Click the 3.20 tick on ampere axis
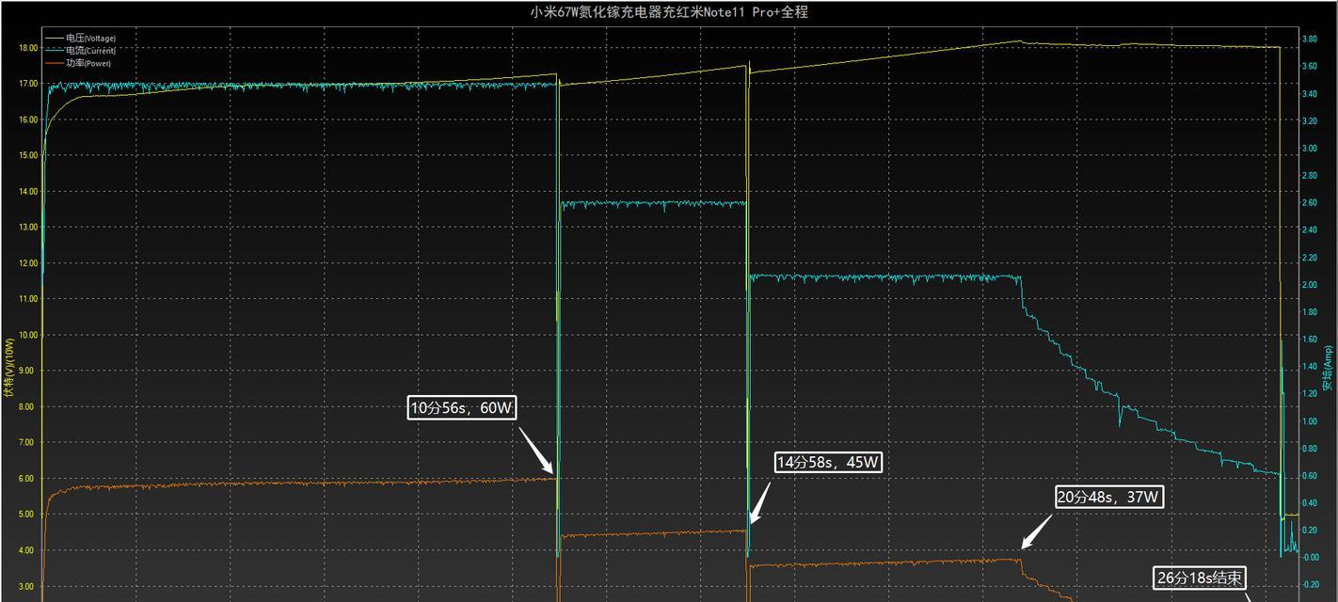Viewport: 1338px width, 602px height. tap(1309, 120)
